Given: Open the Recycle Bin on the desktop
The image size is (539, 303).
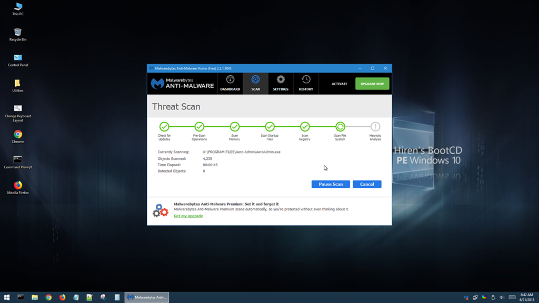Looking at the screenshot, I should click(x=17, y=33).
